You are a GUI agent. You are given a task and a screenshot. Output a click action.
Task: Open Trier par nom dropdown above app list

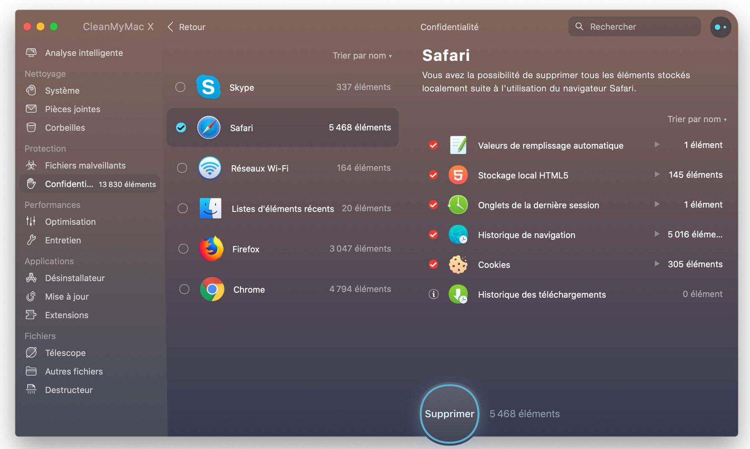(x=362, y=56)
